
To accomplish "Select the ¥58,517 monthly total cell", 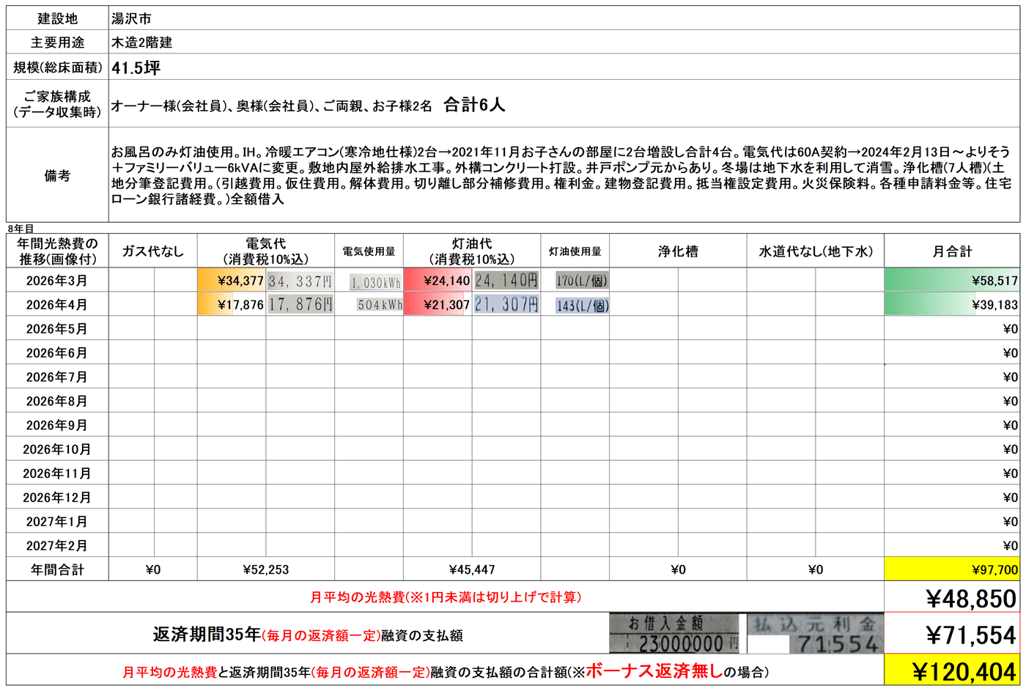I will click(x=952, y=281).
